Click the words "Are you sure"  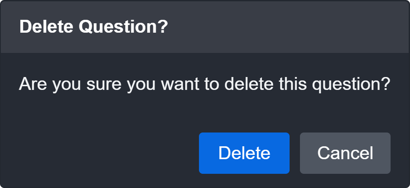tap(71, 83)
